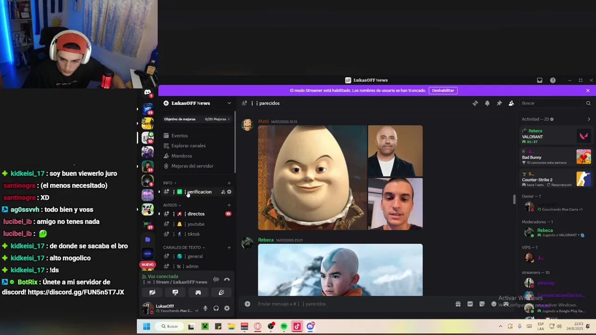
Task: Open the Windows Start menu
Action: coord(146,327)
